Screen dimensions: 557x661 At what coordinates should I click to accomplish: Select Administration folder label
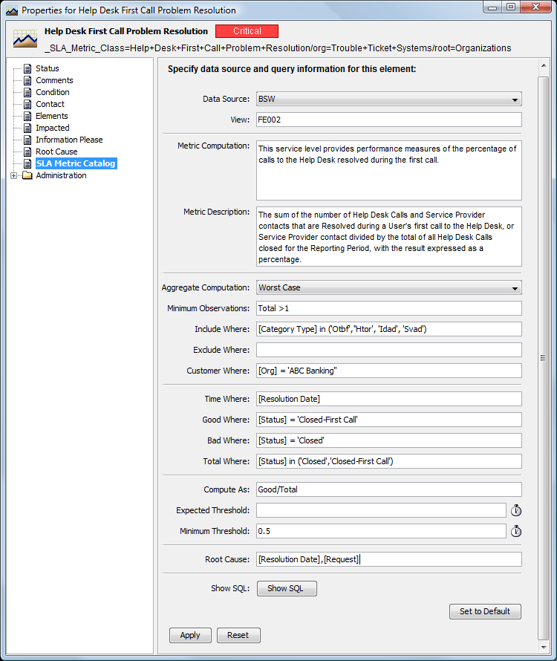click(61, 175)
